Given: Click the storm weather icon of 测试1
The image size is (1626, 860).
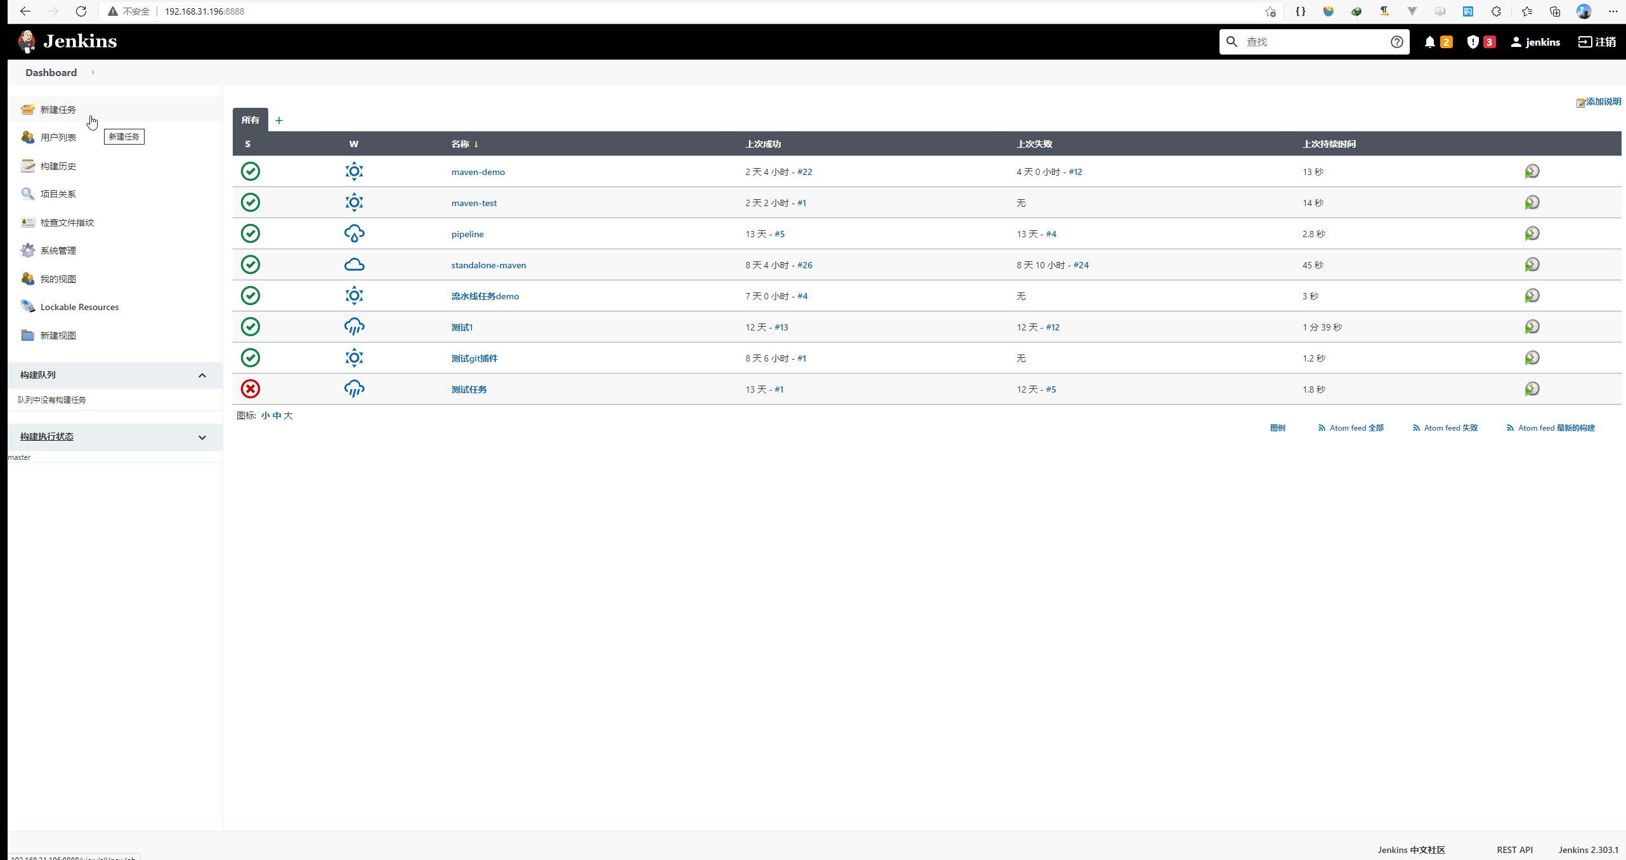Looking at the screenshot, I should pyautogui.click(x=354, y=327).
